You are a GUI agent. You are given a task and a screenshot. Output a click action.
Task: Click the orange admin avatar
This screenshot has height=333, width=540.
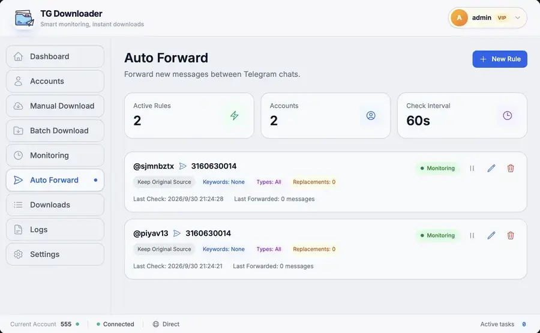tap(460, 18)
